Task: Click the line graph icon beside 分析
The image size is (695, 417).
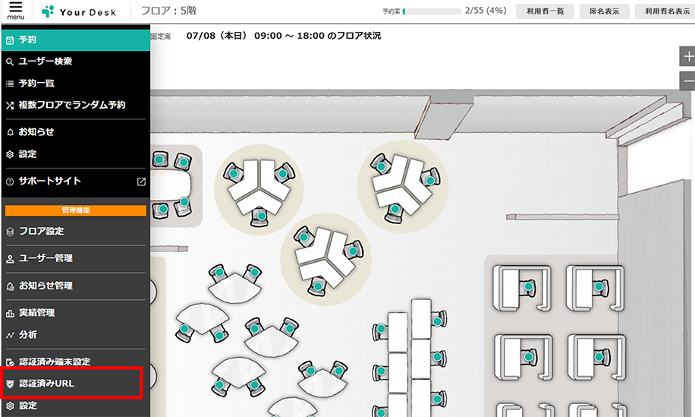Action: pos(10,336)
